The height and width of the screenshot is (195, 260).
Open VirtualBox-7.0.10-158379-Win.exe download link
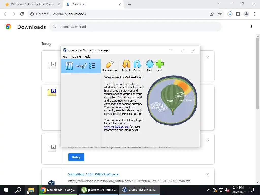(93, 174)
